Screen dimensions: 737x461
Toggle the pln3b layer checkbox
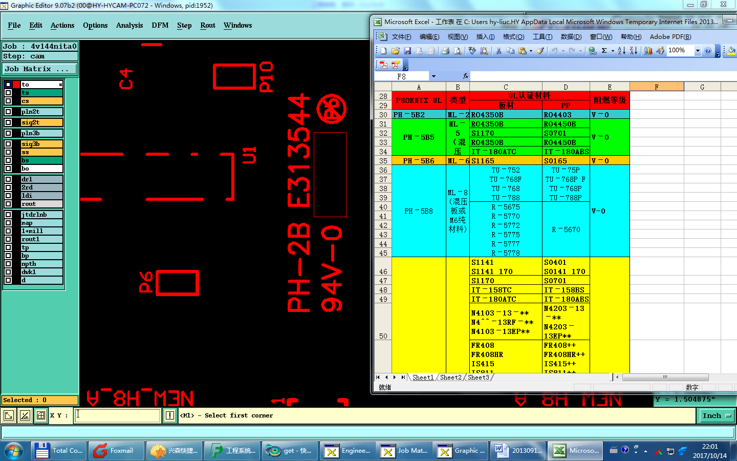tap(8, 133)
